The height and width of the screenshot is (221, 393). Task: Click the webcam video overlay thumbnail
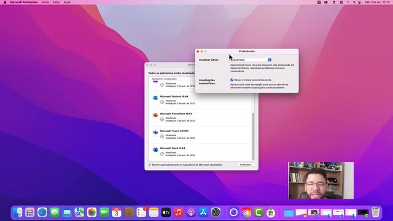pos(321,180)
